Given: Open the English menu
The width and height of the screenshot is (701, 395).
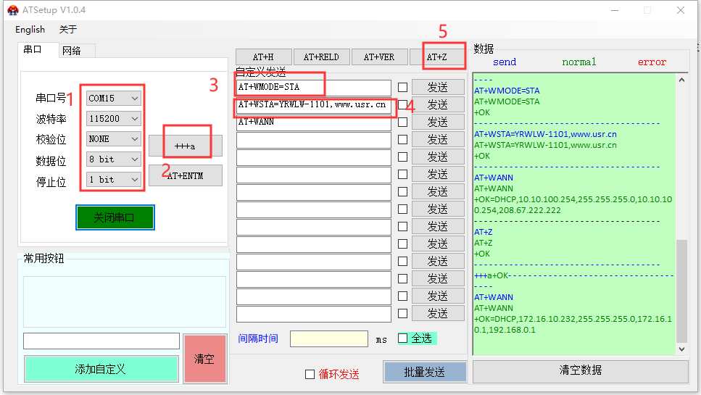Looking at the screenshot, I should (30, 30).
